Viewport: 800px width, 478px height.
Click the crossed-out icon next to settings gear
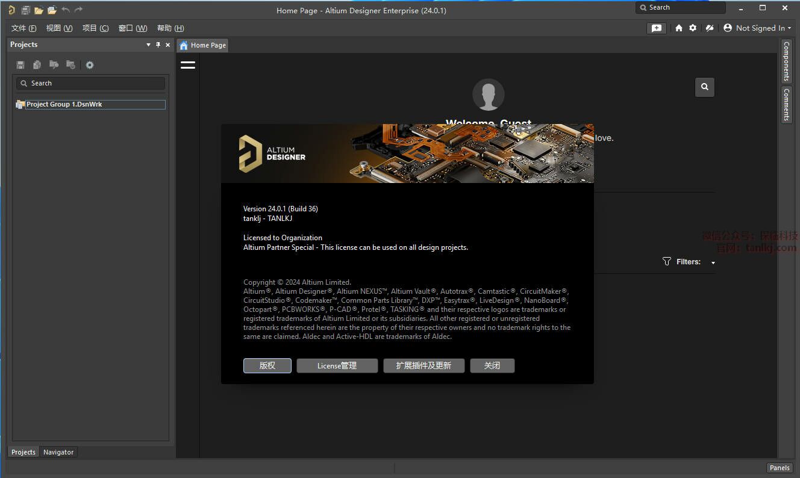710,28
